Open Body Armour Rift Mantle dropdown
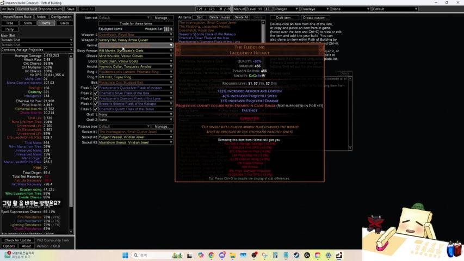Viewport: 464px width, 261px height. (136, 51)
